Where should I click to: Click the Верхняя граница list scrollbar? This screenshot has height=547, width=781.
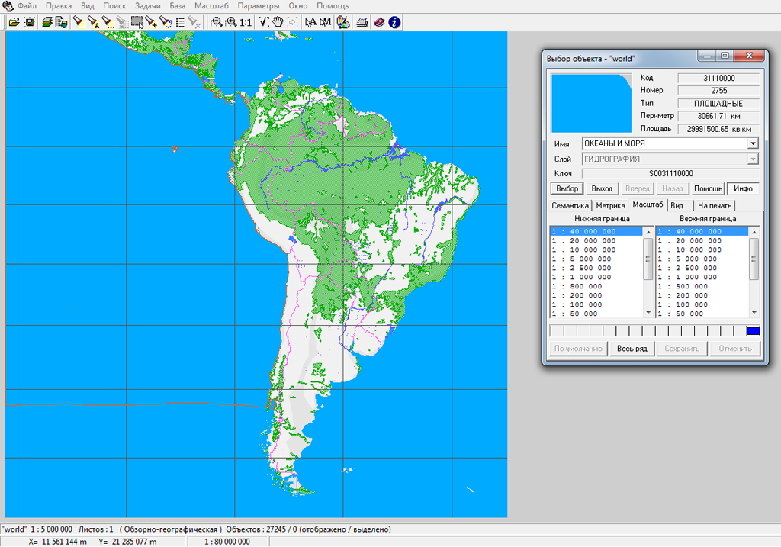point(754,259)
